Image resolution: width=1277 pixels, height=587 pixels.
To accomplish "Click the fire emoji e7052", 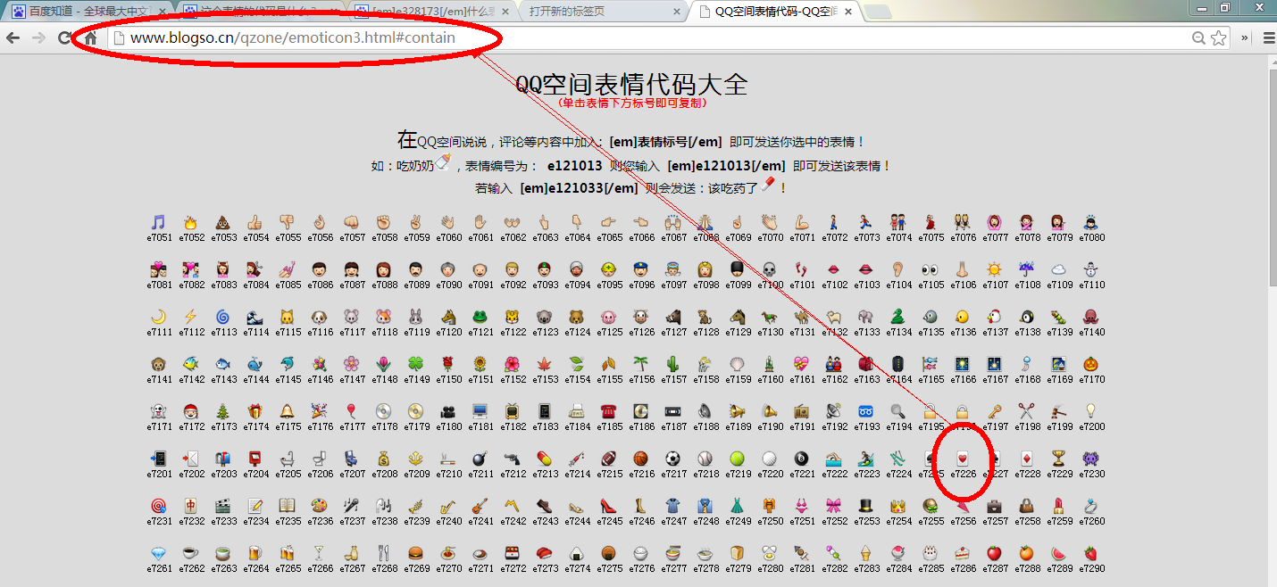I will pyautogui.click(x=192, y=223).
